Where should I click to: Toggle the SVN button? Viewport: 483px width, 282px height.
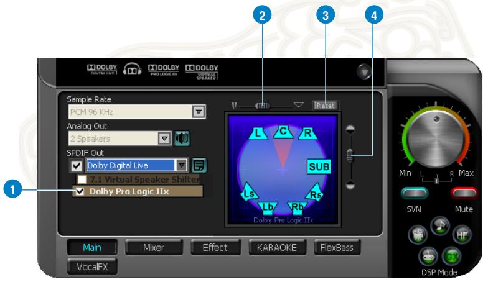(415, 194)
